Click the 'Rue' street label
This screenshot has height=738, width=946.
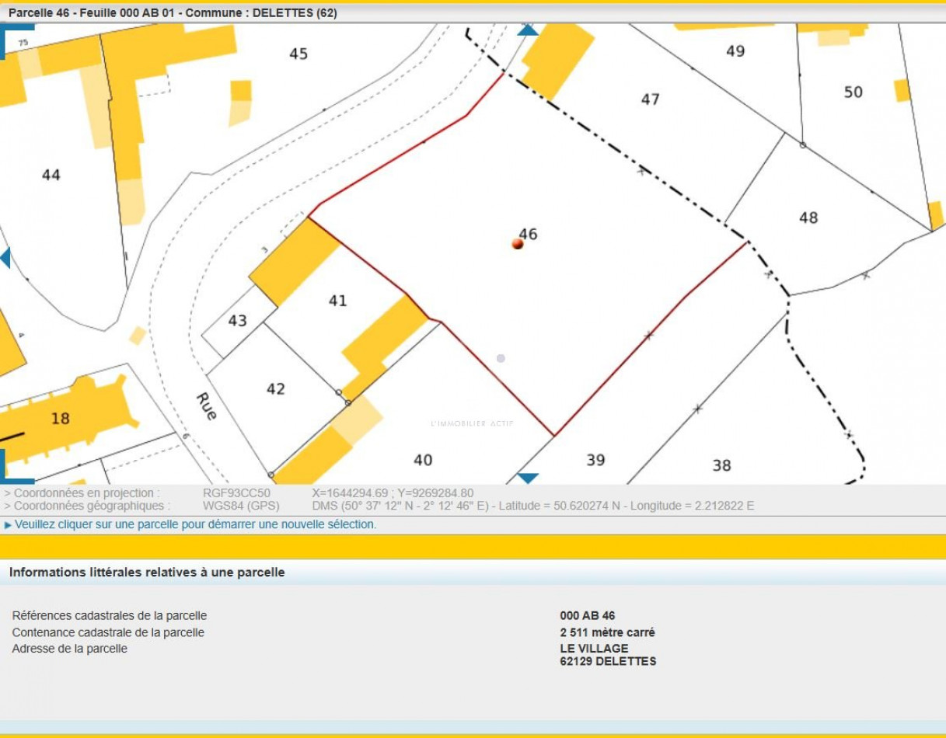click(204, 406)
